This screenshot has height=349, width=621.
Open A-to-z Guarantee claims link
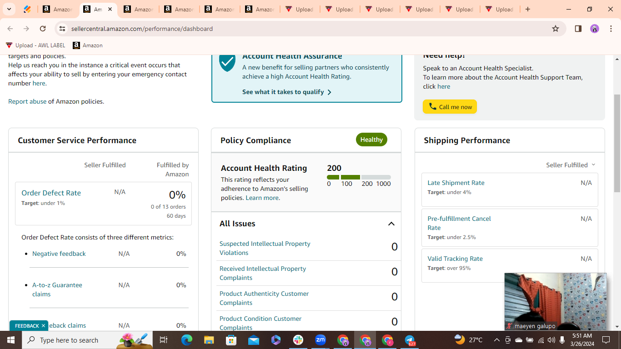tap(57, 289)
